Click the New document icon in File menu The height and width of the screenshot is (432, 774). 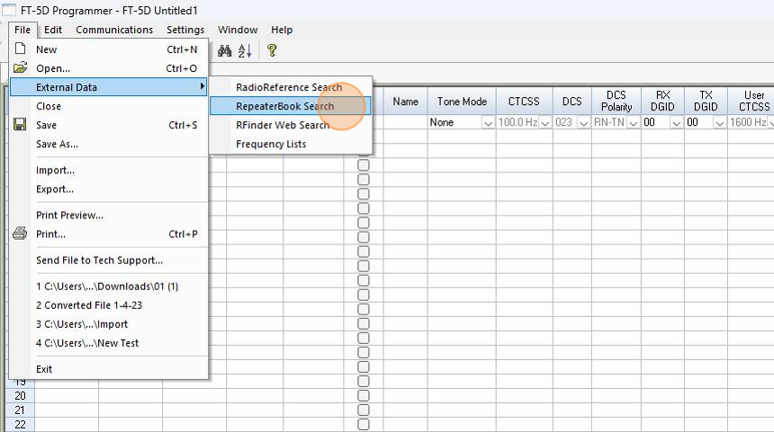pyautogui.click(x=20, y=48)
